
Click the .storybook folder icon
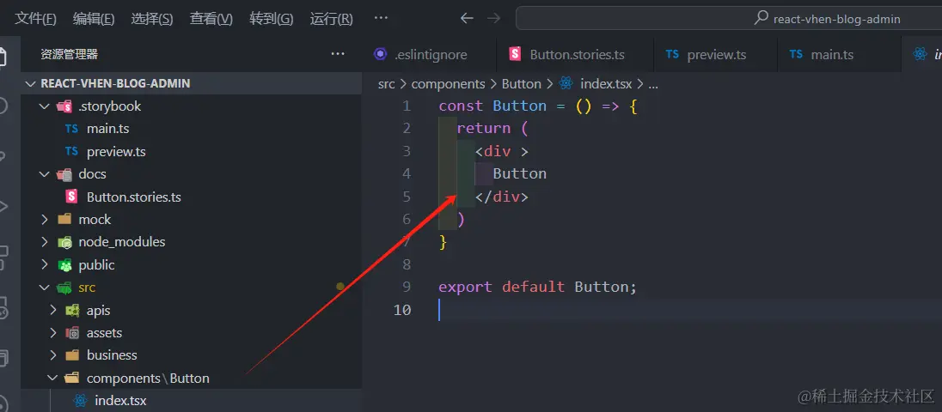pyautogui.click(x=64, y=106)
